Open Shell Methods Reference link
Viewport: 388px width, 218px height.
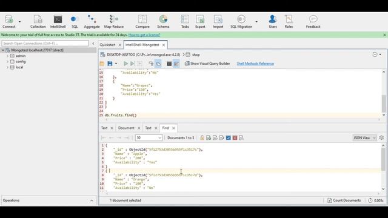pyautogui.click(x=255, y=64)
